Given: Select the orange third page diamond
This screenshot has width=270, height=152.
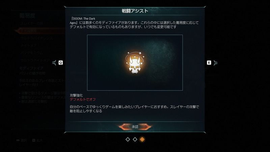Looking at the screenshot, I should [x=142, y=139].
